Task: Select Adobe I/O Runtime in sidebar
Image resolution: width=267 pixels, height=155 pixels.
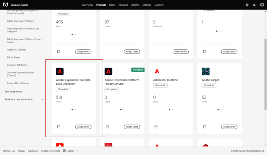Action: (x=16, y=50)
